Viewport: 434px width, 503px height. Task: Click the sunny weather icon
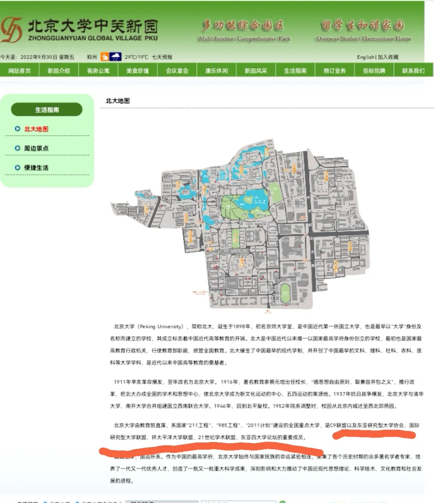click(104, 57)
